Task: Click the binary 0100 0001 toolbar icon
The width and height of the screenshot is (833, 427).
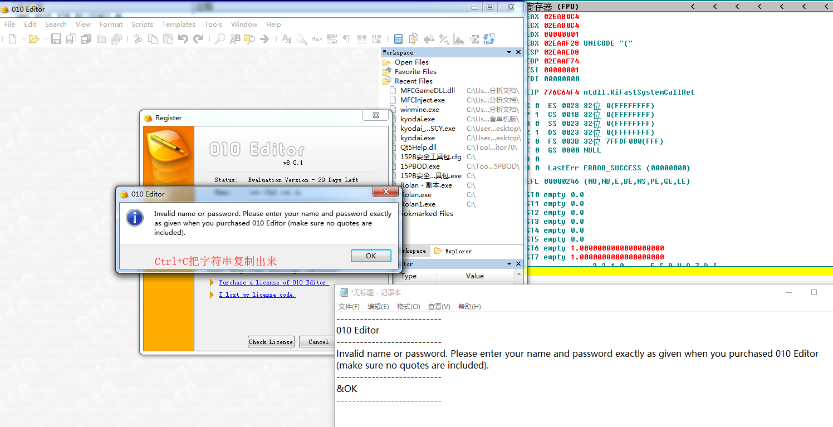Action: pos(377,39)
